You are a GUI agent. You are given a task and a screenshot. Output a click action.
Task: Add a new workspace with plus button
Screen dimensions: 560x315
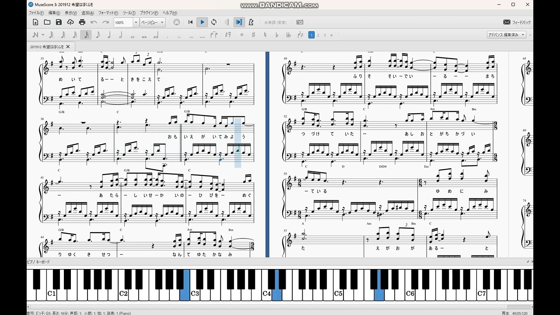click(x=530, y=35)
